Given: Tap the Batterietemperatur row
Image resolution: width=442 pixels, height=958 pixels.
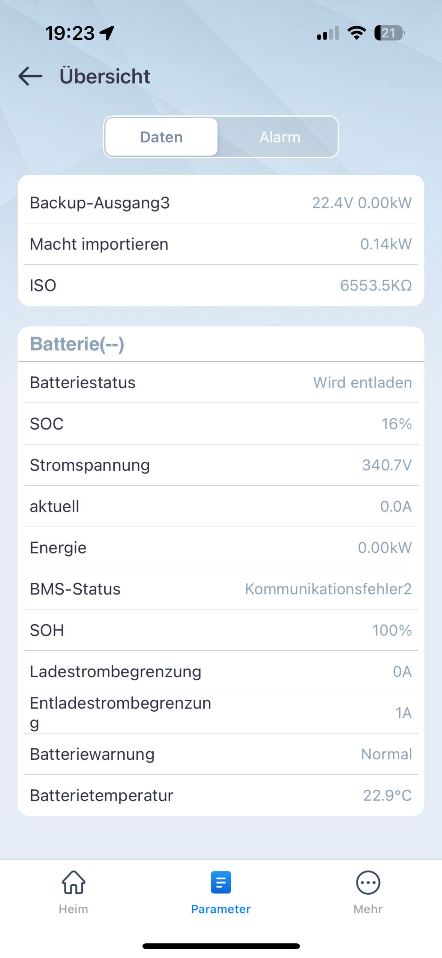Looking at the screenshot, I should tap(221, 795).
